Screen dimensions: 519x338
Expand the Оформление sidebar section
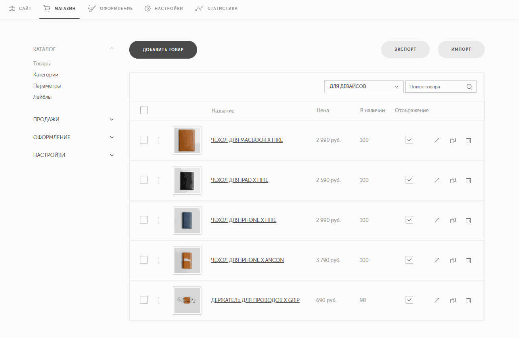point(112,137)
